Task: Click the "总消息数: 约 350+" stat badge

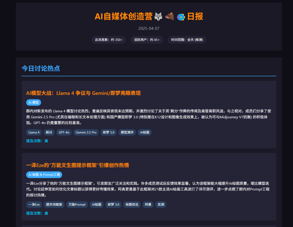Action: [109, 40]
